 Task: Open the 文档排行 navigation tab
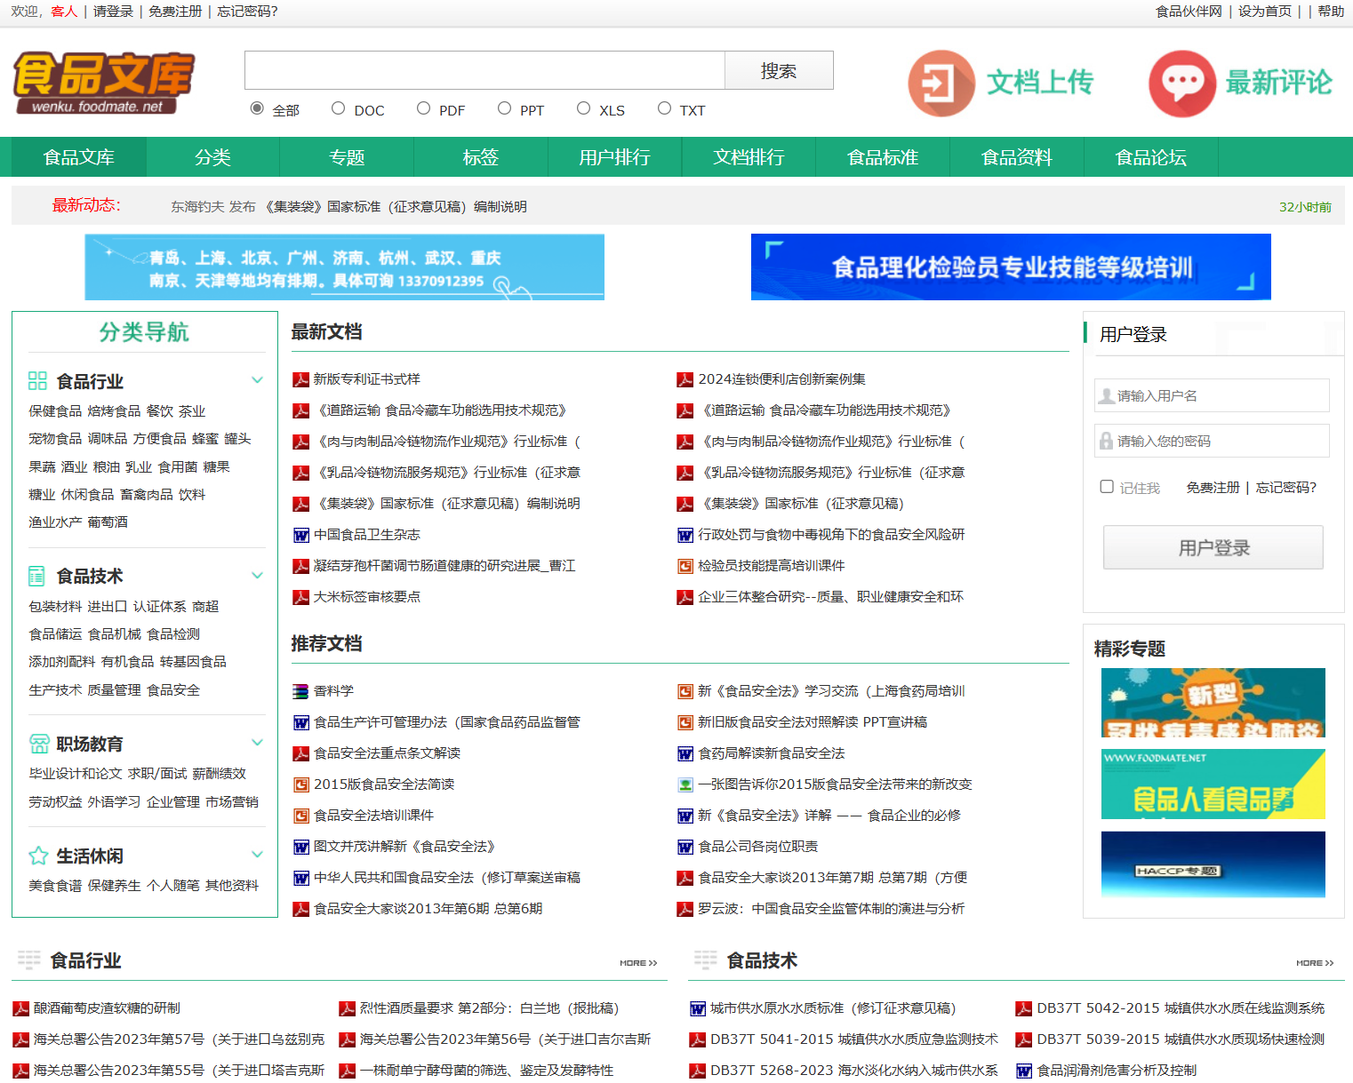749,157
